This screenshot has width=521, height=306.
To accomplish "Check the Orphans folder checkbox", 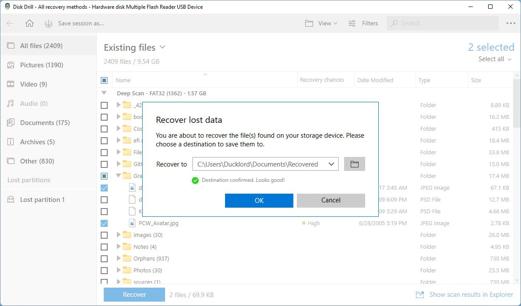I will tap(104, 258).
